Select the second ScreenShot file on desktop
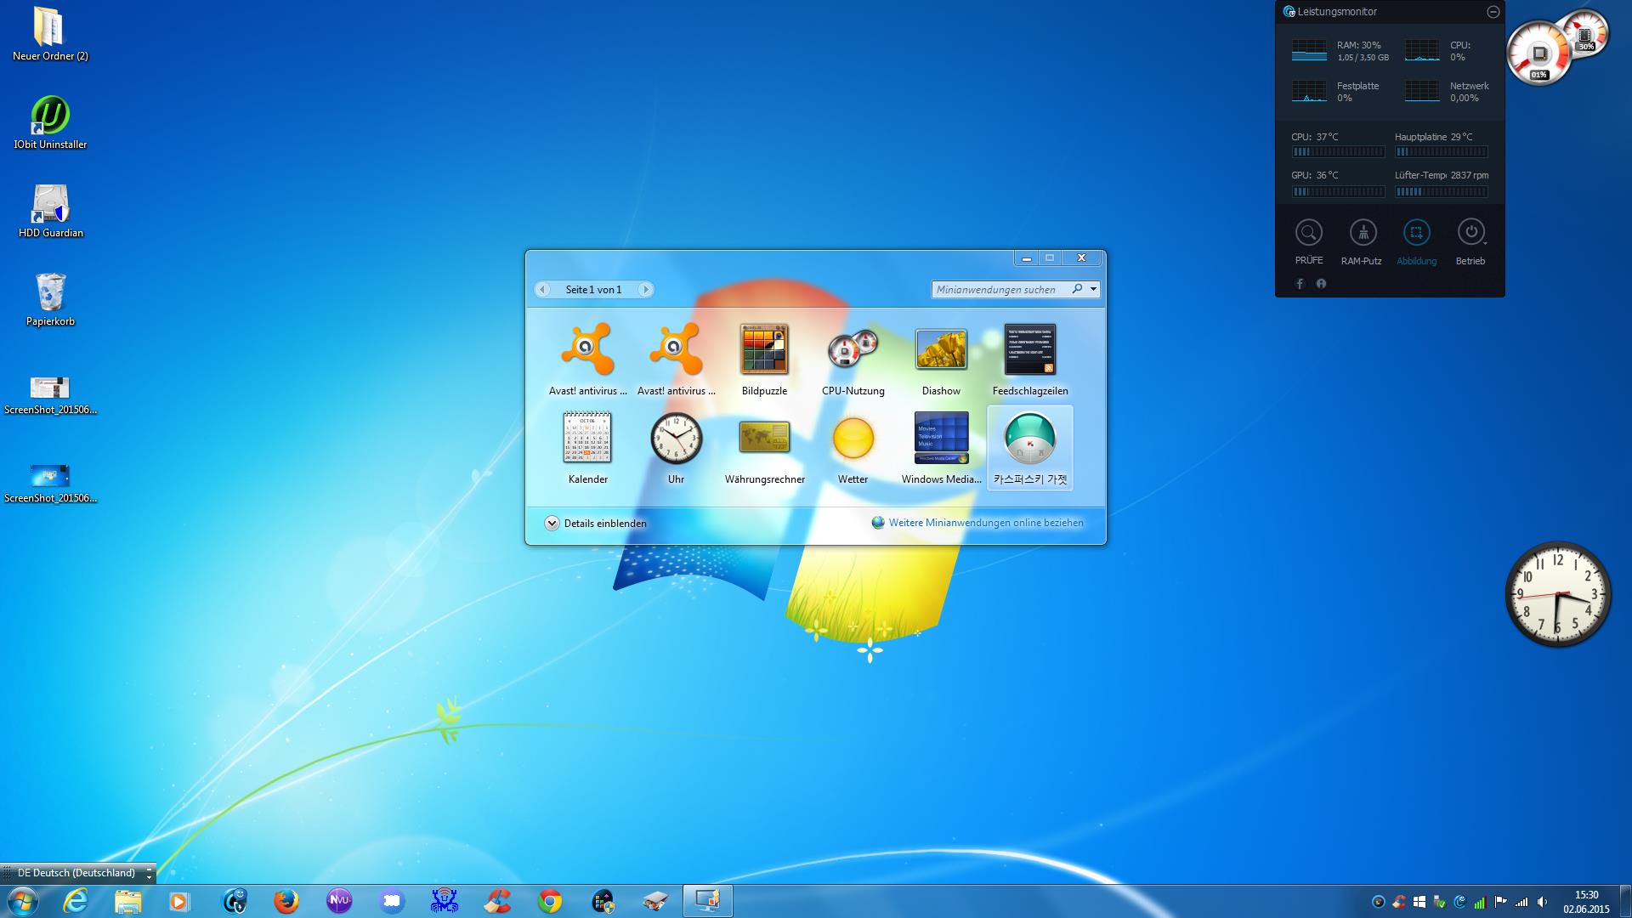The image size is (1632, 918). (x=50, y=484)
